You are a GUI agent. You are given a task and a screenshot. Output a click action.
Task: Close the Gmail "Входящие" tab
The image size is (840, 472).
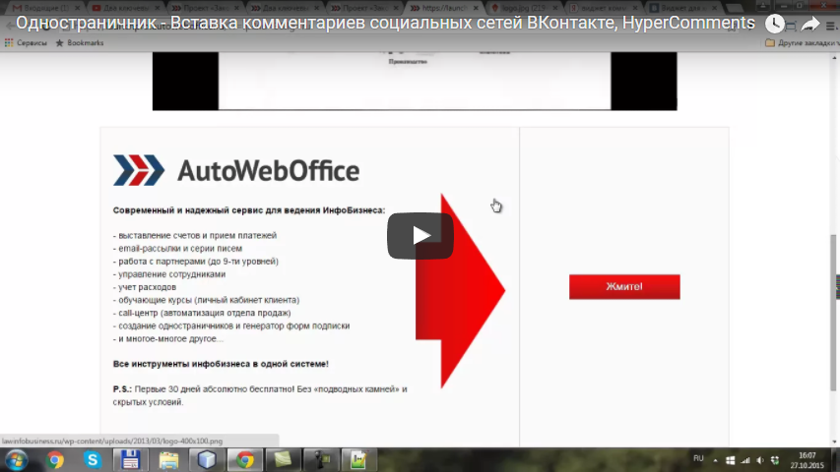[x=77, y=8]
